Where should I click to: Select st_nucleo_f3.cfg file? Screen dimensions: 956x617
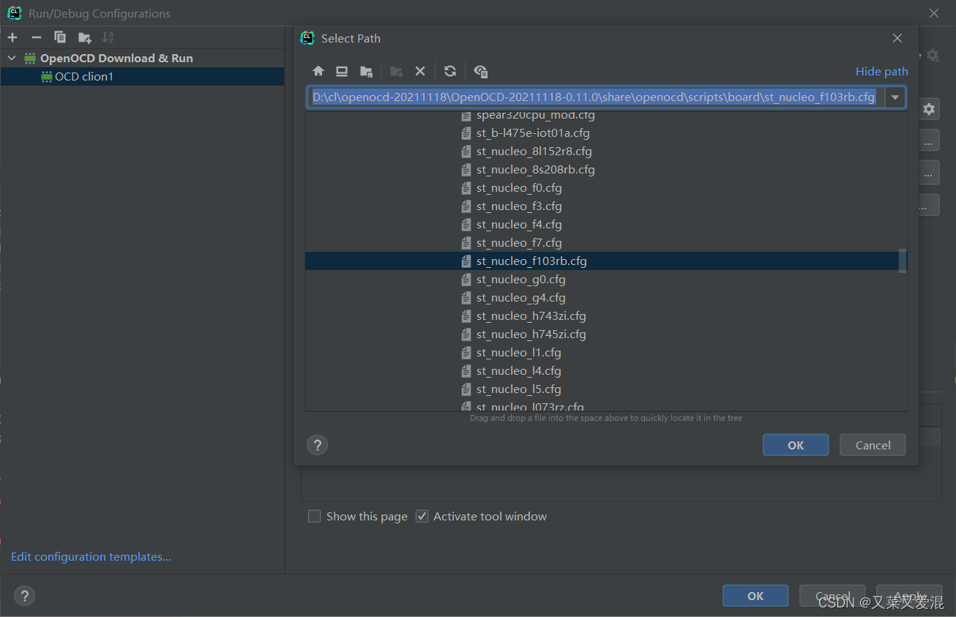coord(519,206)
